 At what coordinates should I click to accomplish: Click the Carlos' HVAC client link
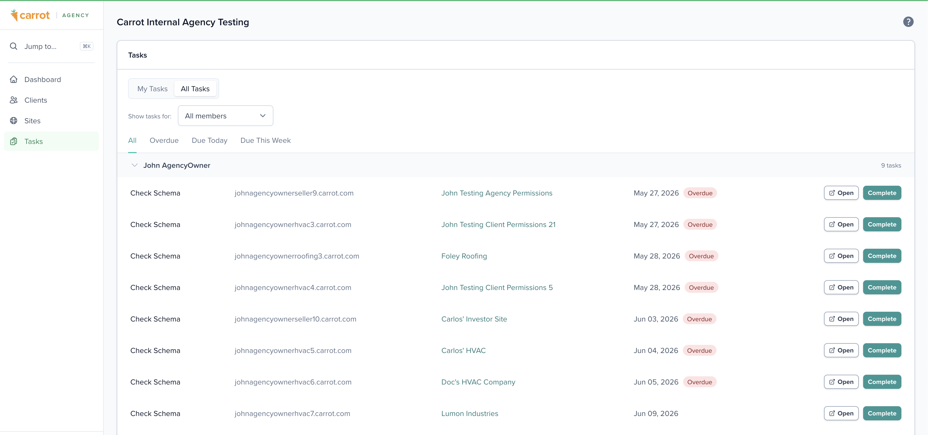pyautogui.click(x=463, y=351)
